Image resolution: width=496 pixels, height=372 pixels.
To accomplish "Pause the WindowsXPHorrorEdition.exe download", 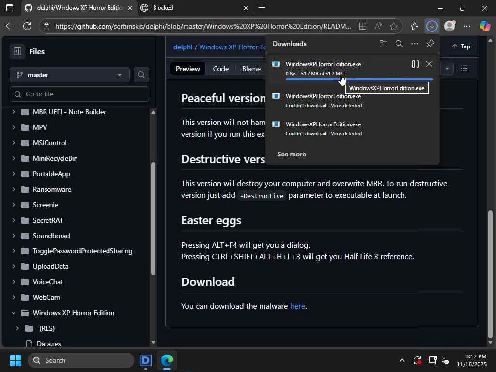I will pyautogui.click(x=415, y=64).
